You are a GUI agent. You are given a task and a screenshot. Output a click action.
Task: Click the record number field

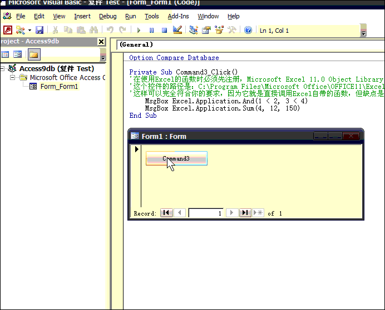[x=206, y=213]
